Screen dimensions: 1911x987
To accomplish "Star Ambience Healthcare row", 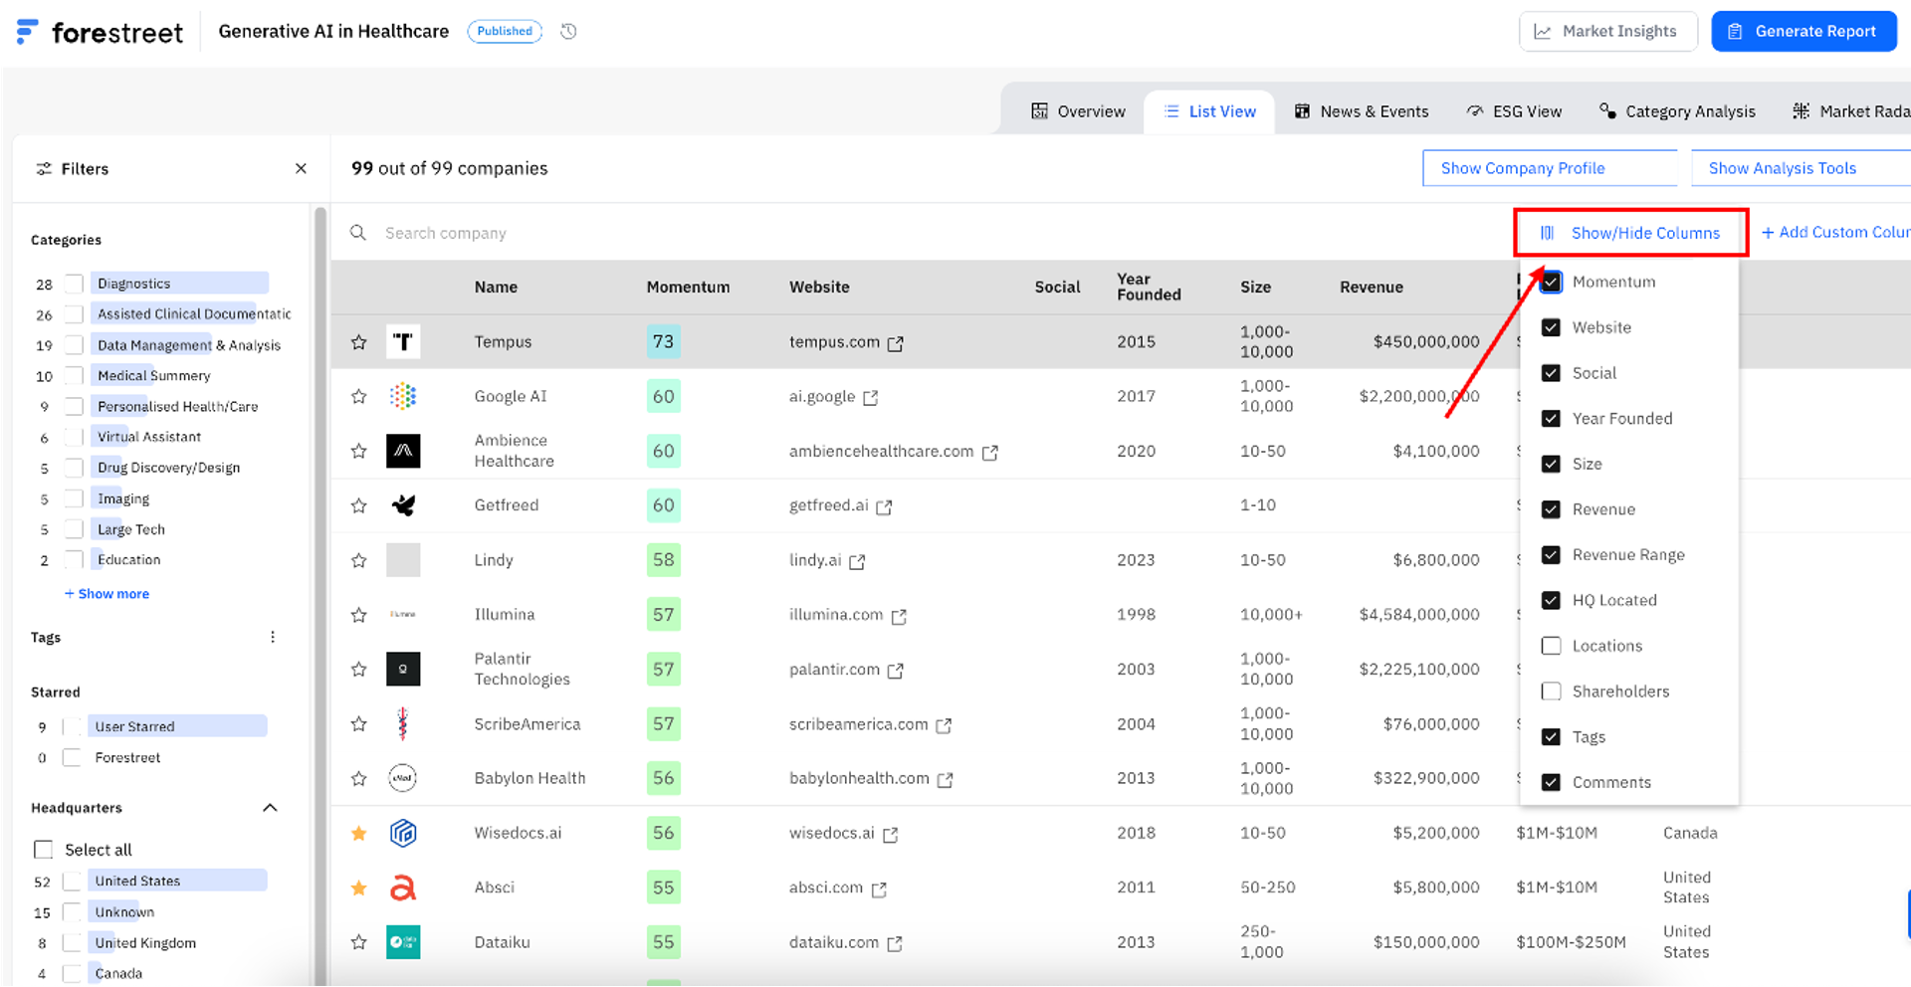I will point(359,451).
